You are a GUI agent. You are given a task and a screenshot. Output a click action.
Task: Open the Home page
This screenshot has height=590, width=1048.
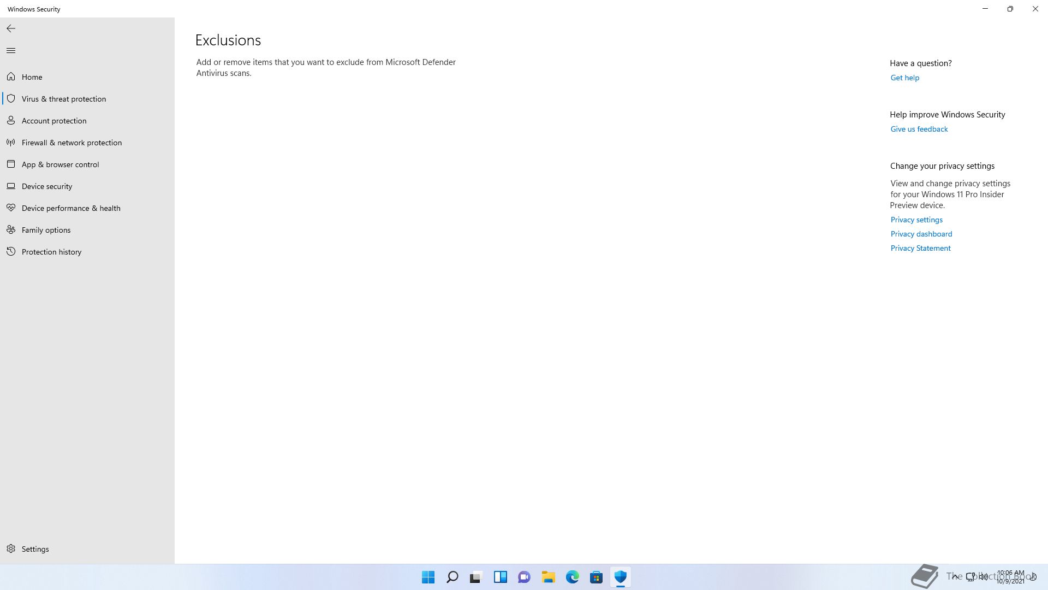click(x=87, y=77)
